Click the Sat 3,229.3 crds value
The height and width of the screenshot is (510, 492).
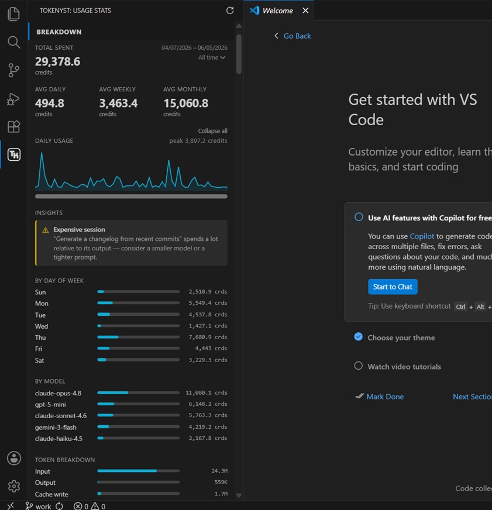pyautogui.click(x=208, y=360)
